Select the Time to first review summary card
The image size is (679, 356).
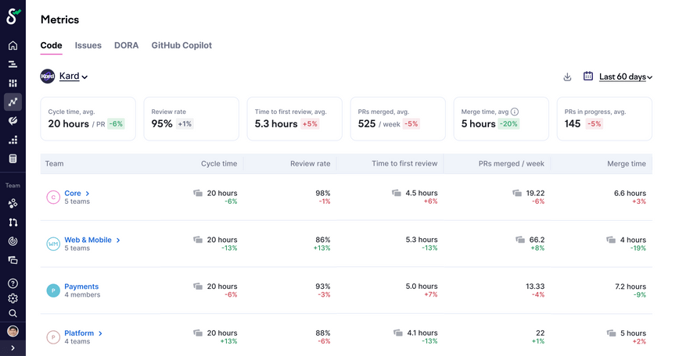(x=294, y=119)
